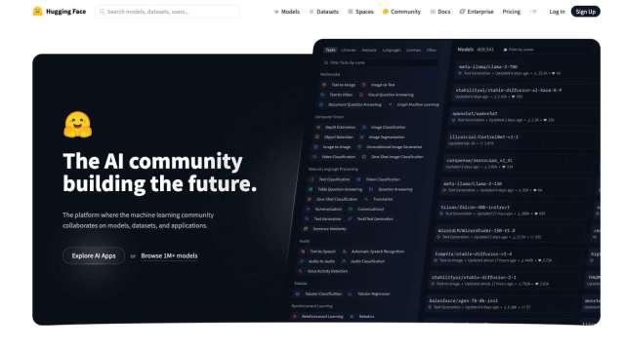Image resolution: width=625 pixels, height=351 pixels.
Task: Click the Explore AI Apps button
Action: pos(94,255)
